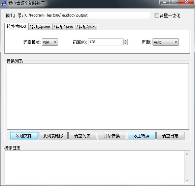Click the log scrollbar down arrow
Viewport: 195px width, 186px height.
(x=187, y=180)
